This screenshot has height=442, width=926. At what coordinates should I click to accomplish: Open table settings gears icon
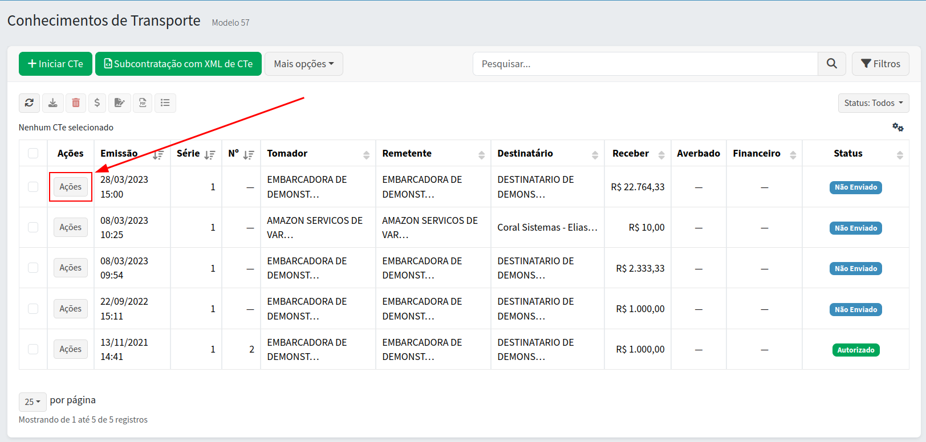(x=898, y=127)
